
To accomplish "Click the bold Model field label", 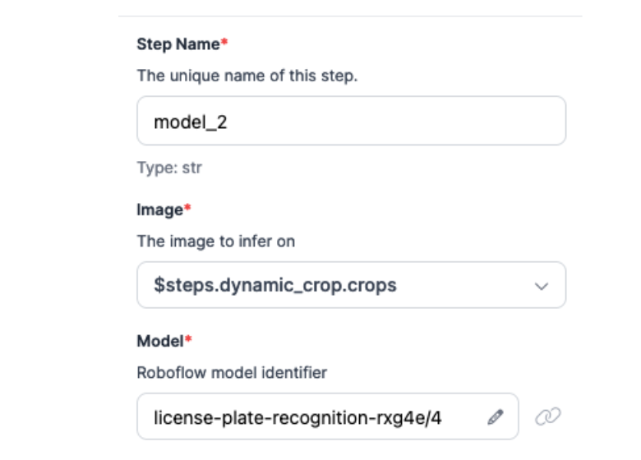I will (x=159, y=341).
